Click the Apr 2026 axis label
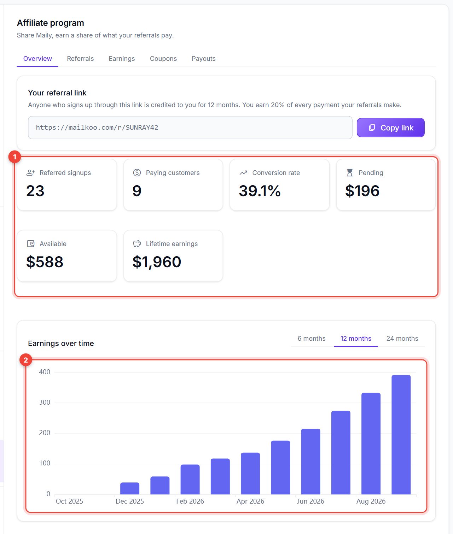 pyautogui.click(x=250, y=501)
